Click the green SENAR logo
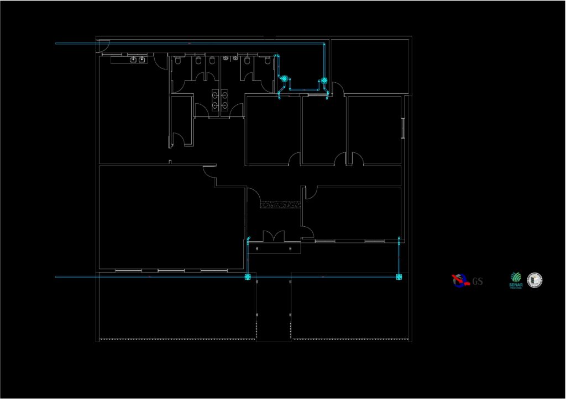 [x=515, y=280]
